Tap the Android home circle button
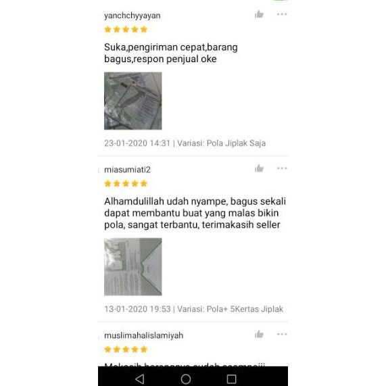Viewport: 386px width, 386px height. coord(186,379)
